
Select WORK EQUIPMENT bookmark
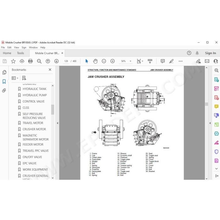35,169
